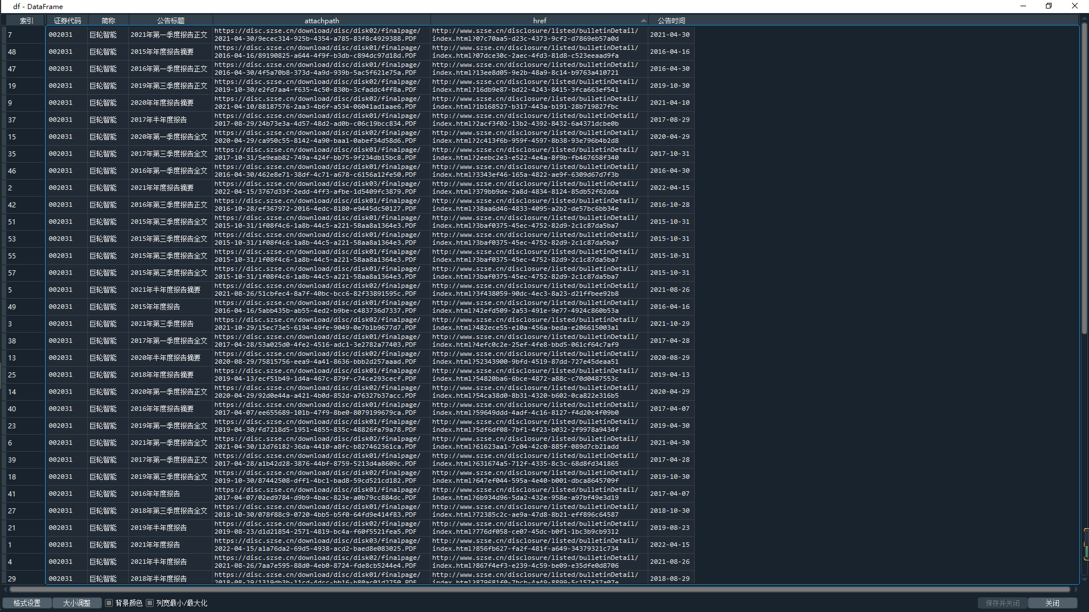Close the df - DataFrame window

pos(1074,6)
